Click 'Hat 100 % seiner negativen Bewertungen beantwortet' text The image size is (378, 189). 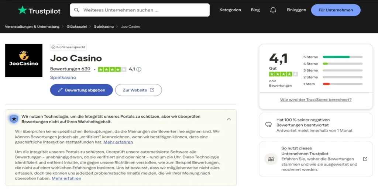pyautogui.click(x=303, y=123)
